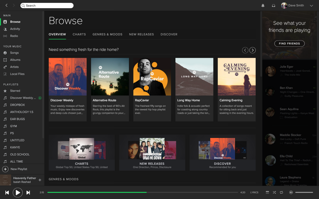Switch to the Genres & Moods tab
The width and height of the screenshot is (319, 199).
click(x=107, y=34)
